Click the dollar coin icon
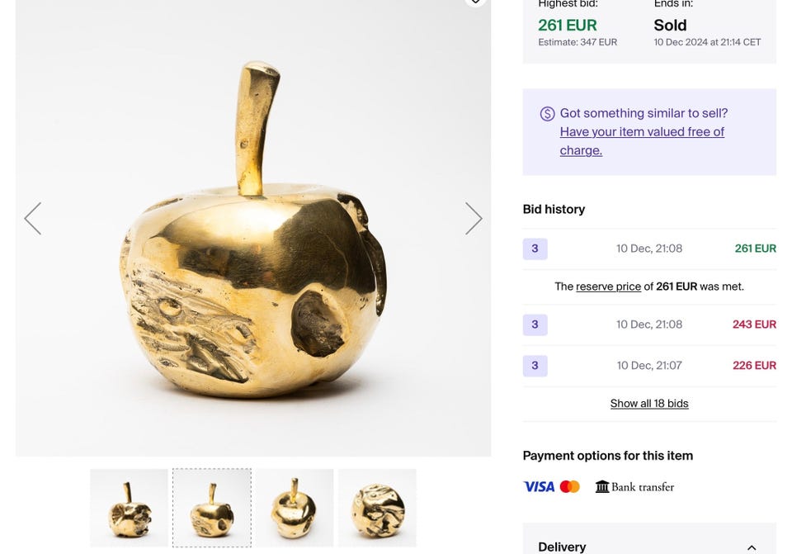 click(x=547, y=114)
